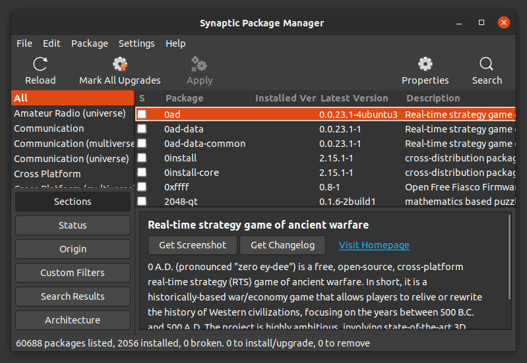Open the File menu
Viewport: 527px width, 363px height.
24,43
